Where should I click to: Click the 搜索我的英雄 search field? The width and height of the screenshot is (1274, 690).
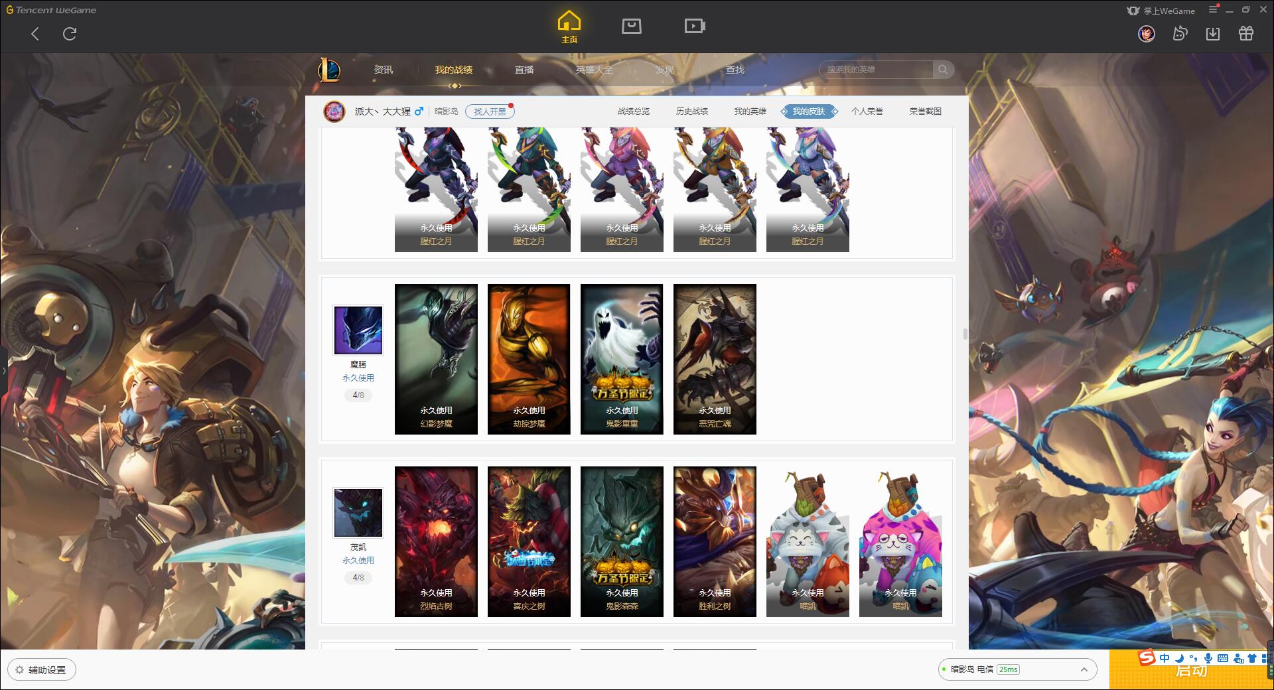[x=877, y=70]
